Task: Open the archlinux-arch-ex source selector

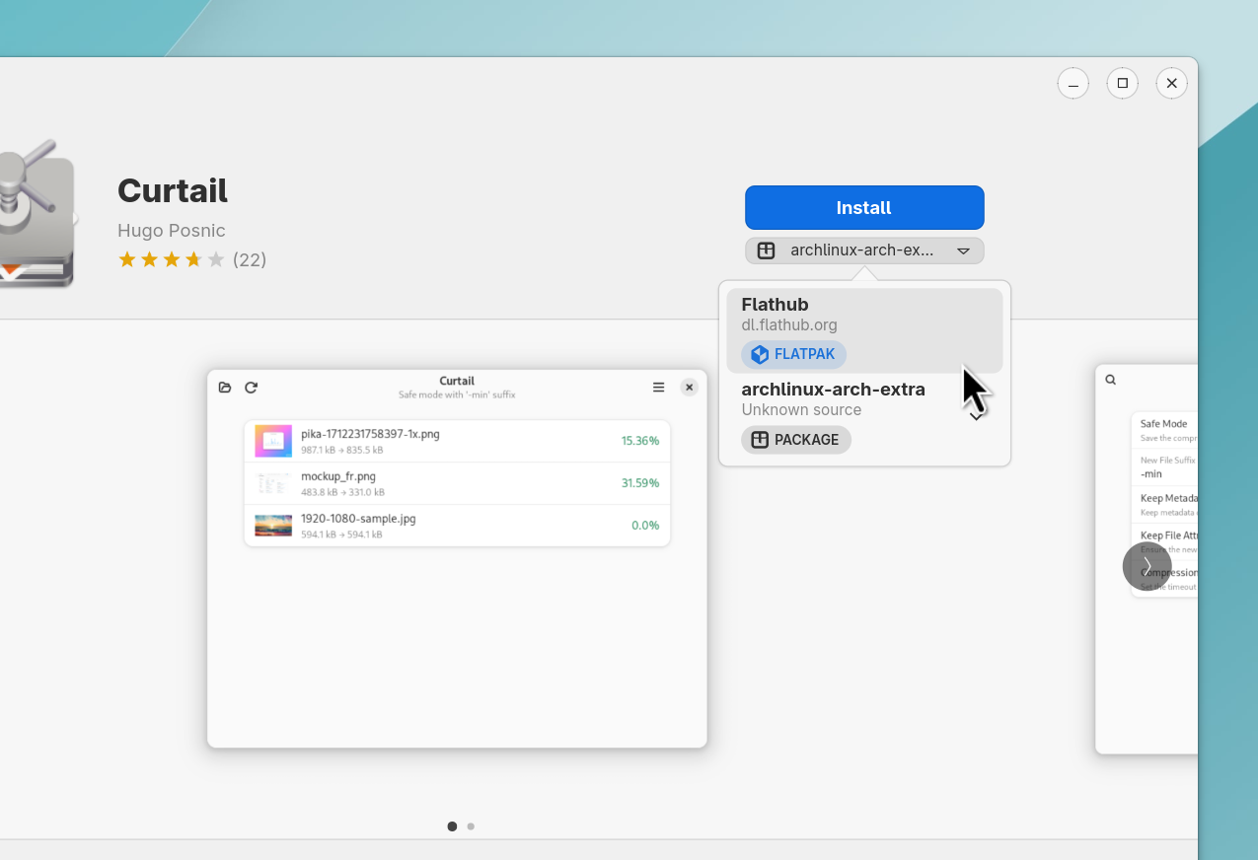Action: [861, 251]
